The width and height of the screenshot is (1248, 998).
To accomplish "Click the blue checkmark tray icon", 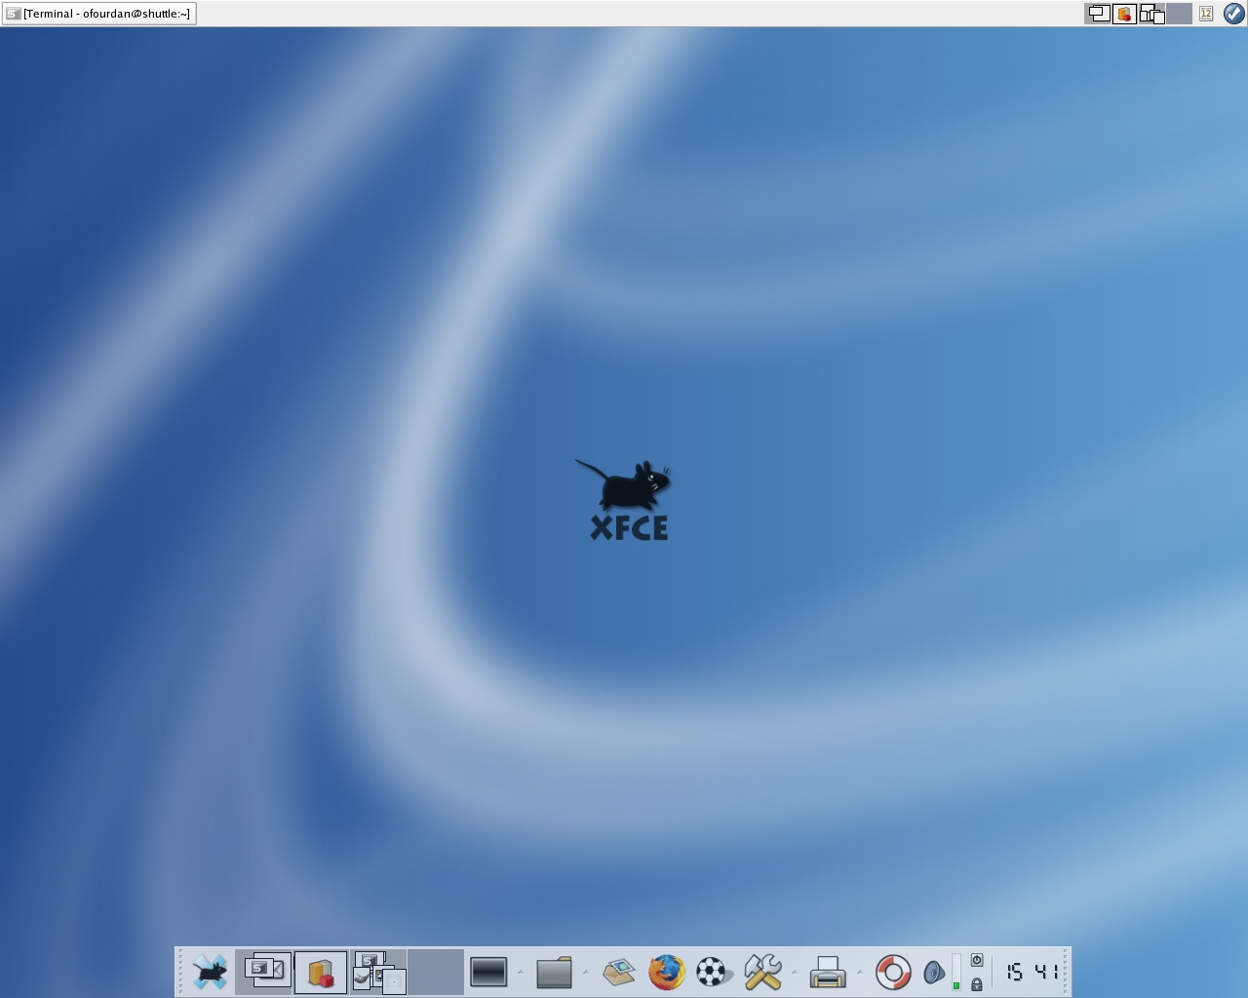I will click(1233, 14).
